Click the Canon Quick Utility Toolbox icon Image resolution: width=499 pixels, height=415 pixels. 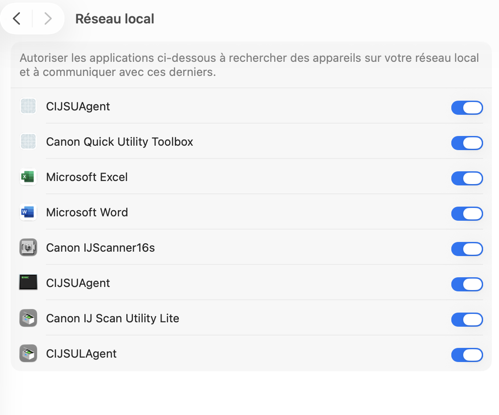point(28,142)
